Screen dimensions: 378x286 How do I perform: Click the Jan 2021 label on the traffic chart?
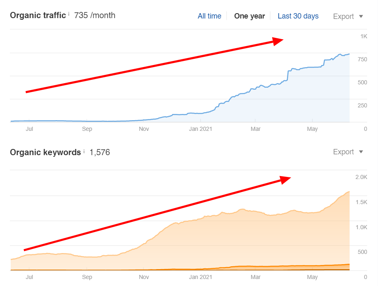point(200,129)
